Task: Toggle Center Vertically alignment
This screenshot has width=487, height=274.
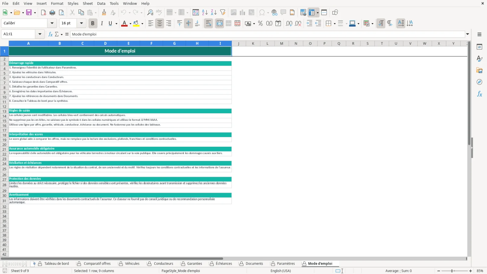Action: pyautogui.click(x=188, y=23)
